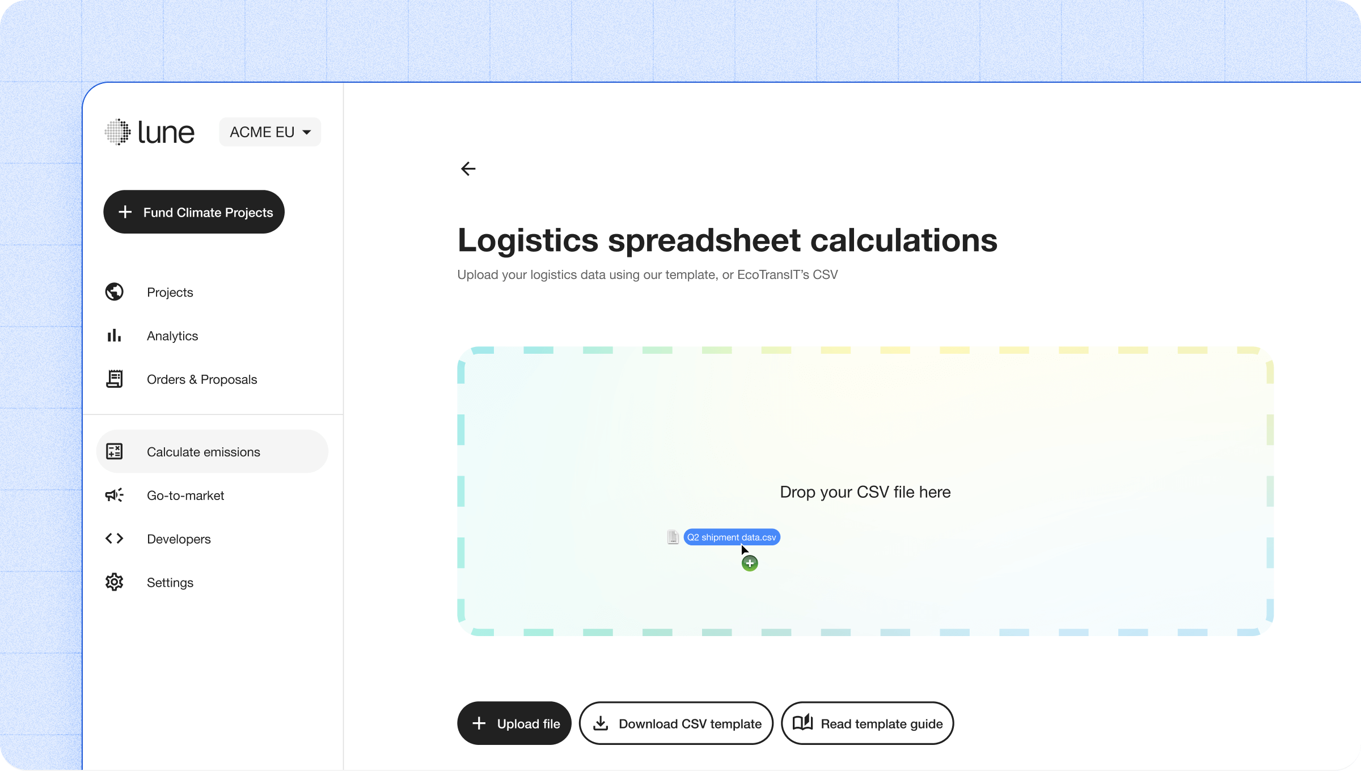This screenshot has width=1361, height=771.
Task: Click the Developers code bracket icon
Action: click(x=114, y=539)
